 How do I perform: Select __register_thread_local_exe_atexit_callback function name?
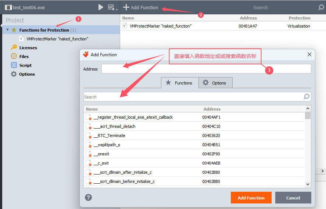[x=133, y=117]
